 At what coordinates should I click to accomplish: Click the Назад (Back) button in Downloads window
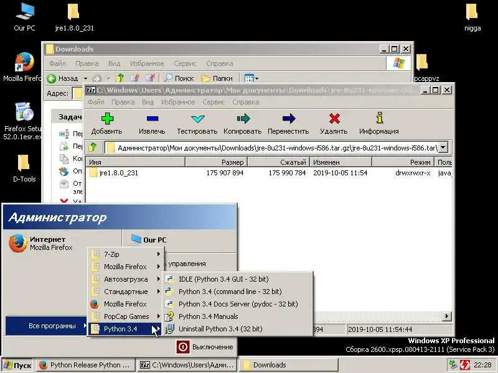63,78
